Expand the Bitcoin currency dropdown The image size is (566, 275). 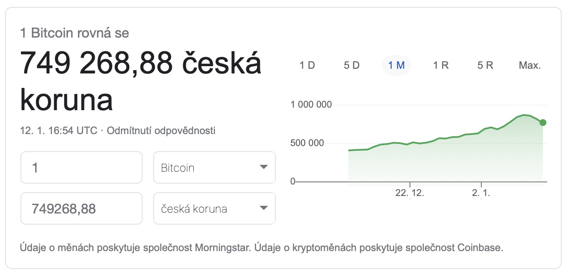pyautogui.click(x=214, y=167)
